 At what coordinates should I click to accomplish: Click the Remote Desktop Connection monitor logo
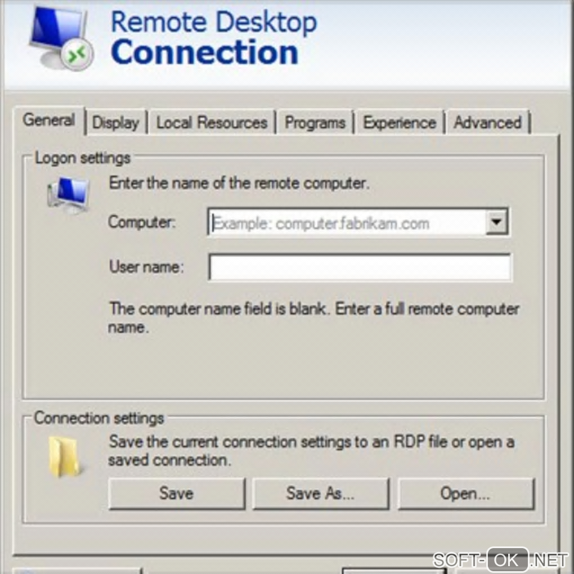(60, 38)
